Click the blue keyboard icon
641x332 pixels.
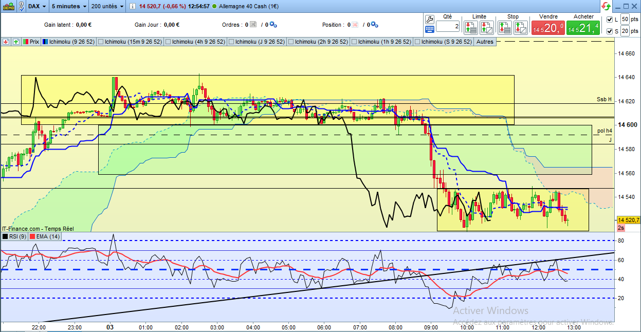tap(430, 29)
